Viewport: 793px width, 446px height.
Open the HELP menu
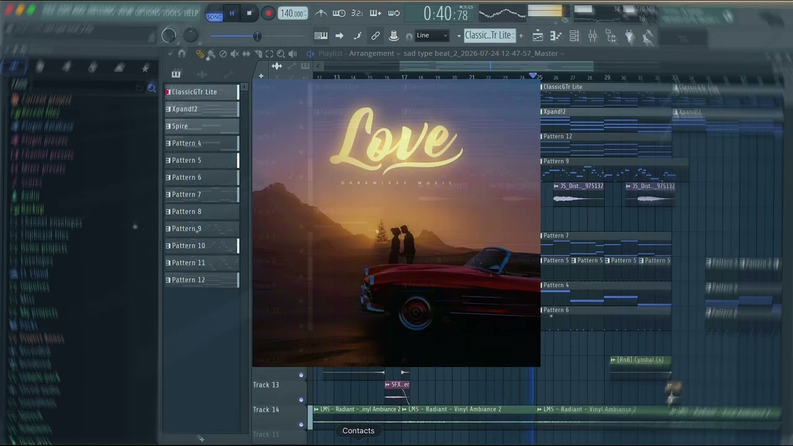(x=191, y=13)
